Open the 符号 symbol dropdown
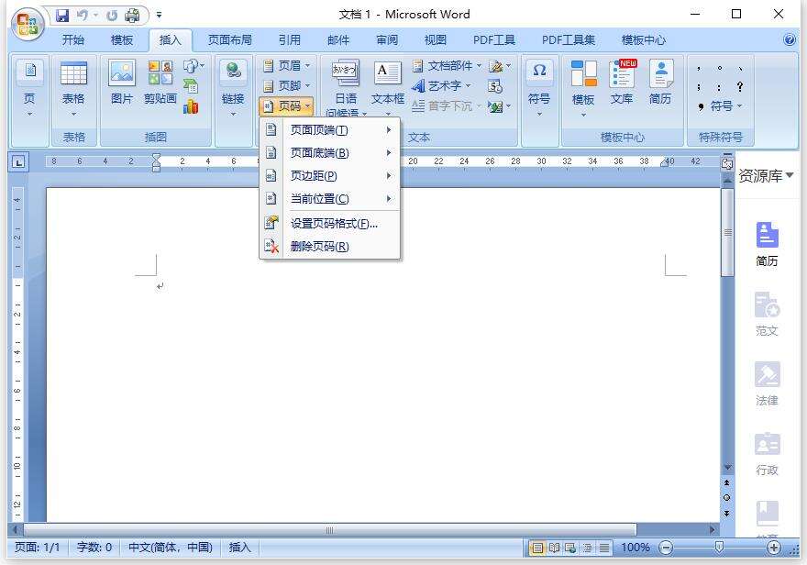Viewport: 807px width, 565px height. coord(539,88)
